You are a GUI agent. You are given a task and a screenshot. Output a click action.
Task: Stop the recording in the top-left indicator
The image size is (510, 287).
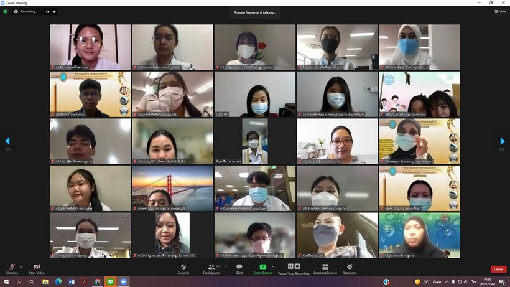(54, 11)
